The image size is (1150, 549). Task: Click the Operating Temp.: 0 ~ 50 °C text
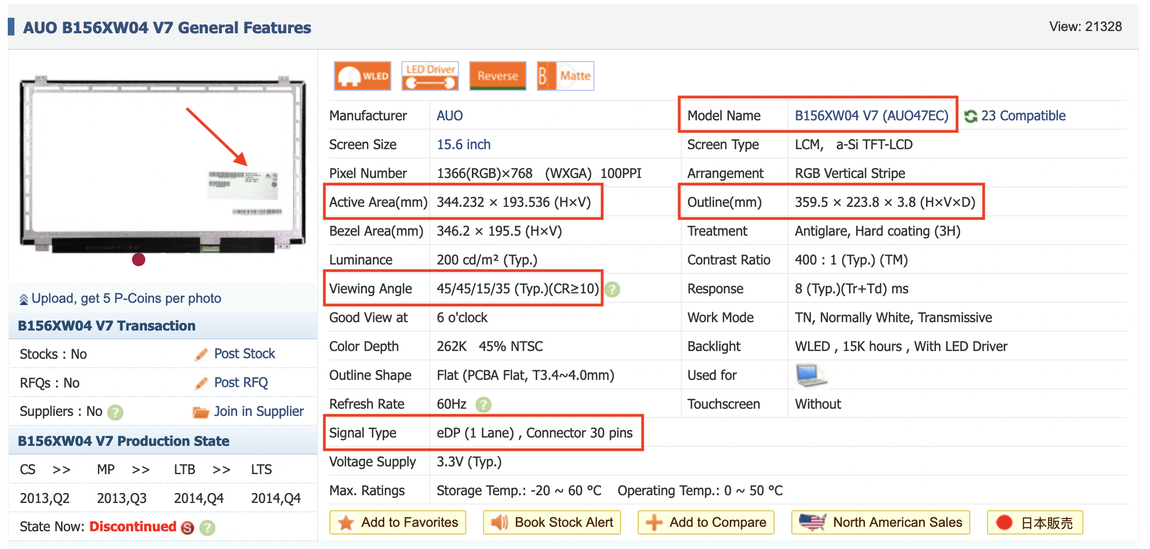(700, 490)
